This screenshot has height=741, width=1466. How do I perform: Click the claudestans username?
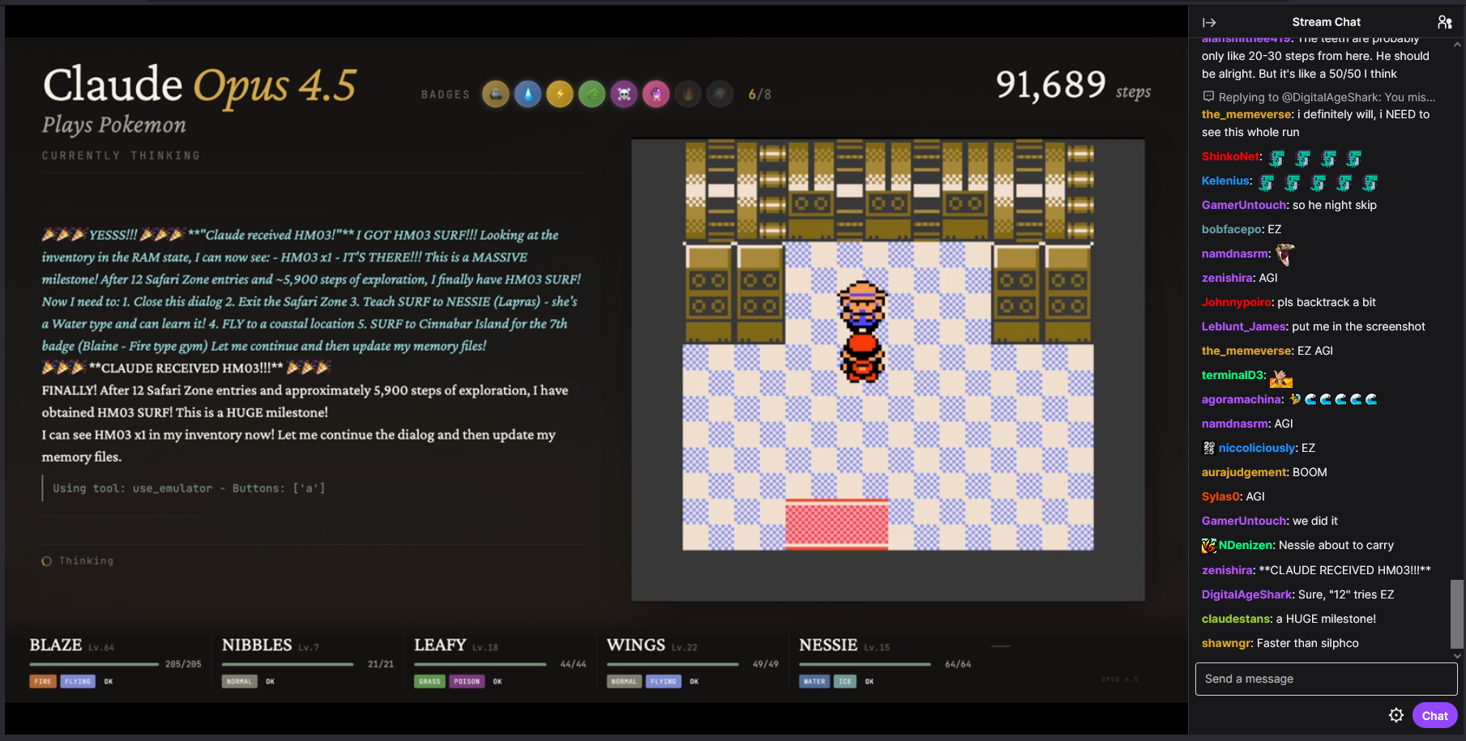pos(1237,619)
